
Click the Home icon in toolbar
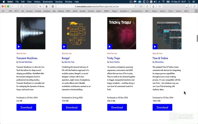tap(153, 6)
